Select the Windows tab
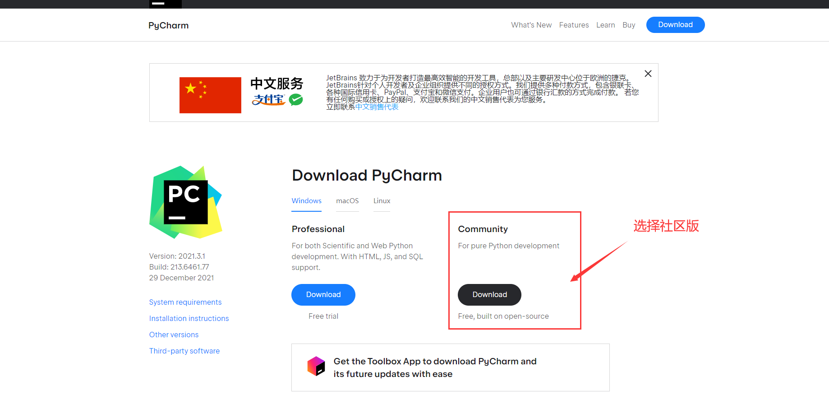 [x=306, y=201]
